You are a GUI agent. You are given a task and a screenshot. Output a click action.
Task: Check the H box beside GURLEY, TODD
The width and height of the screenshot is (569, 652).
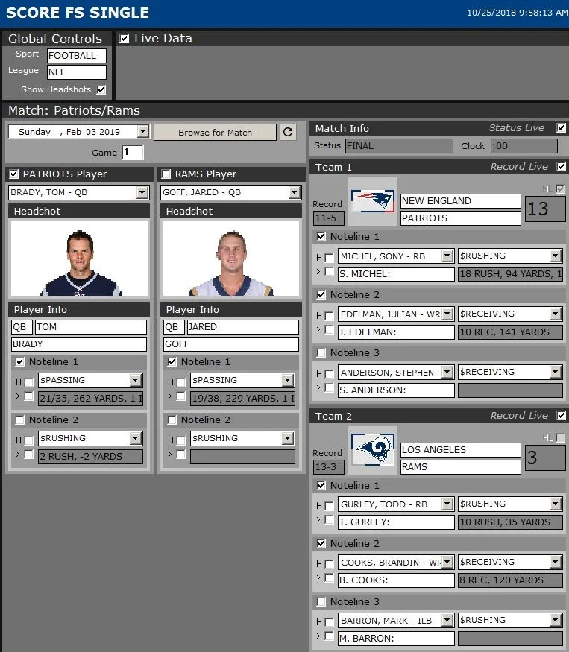[330, 506]
